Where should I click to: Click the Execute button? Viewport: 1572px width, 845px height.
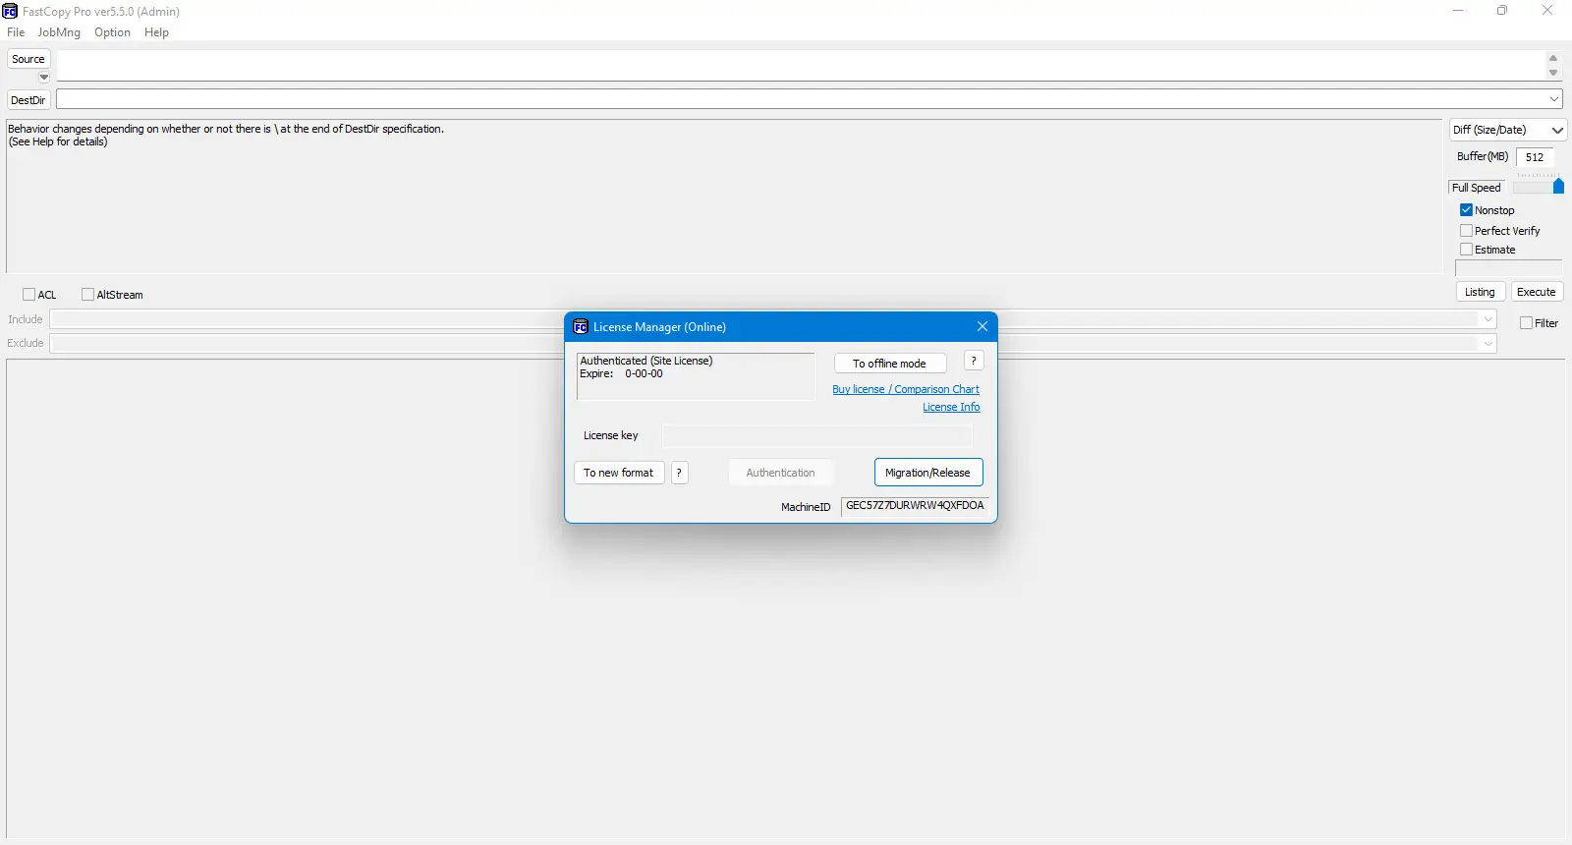point(1537,292)
